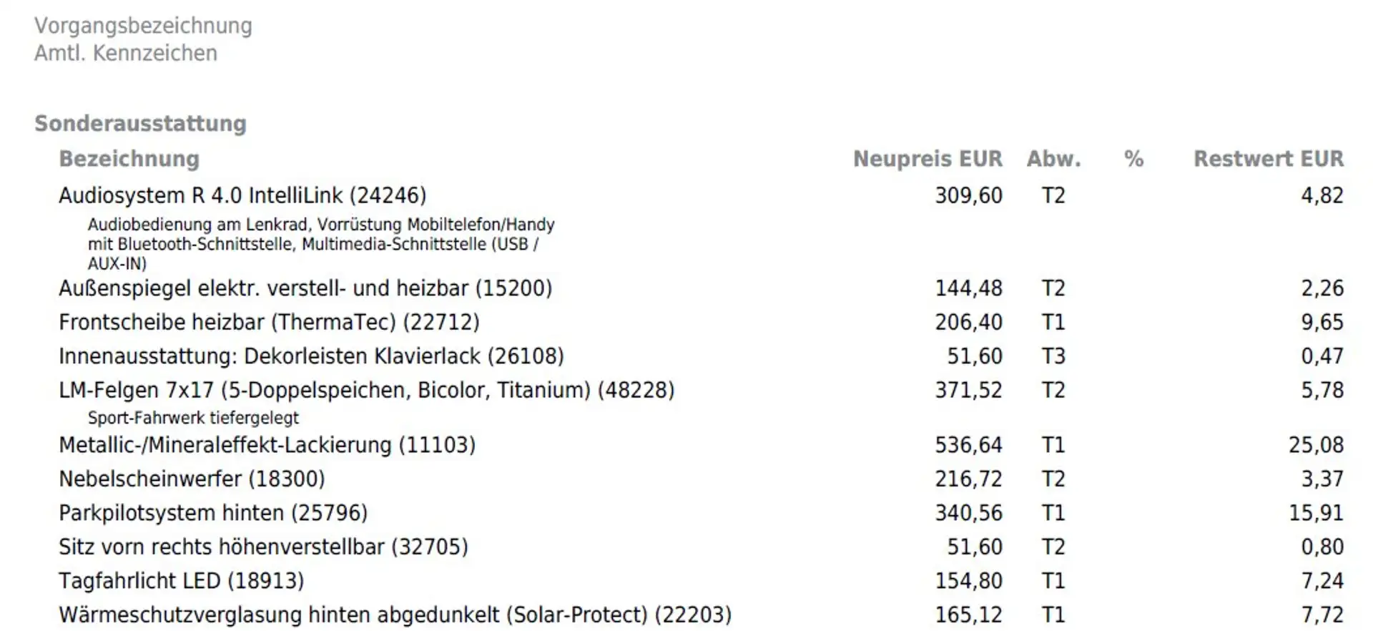Click the Metallic-/Mineraleffekt-Lackierung entry
The width and height of the screenshot is (1373, 631).
[267, 445]
